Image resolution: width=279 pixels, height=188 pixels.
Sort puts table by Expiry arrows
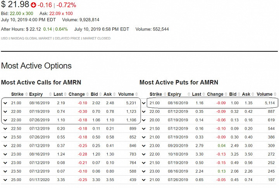pos(189,94)
